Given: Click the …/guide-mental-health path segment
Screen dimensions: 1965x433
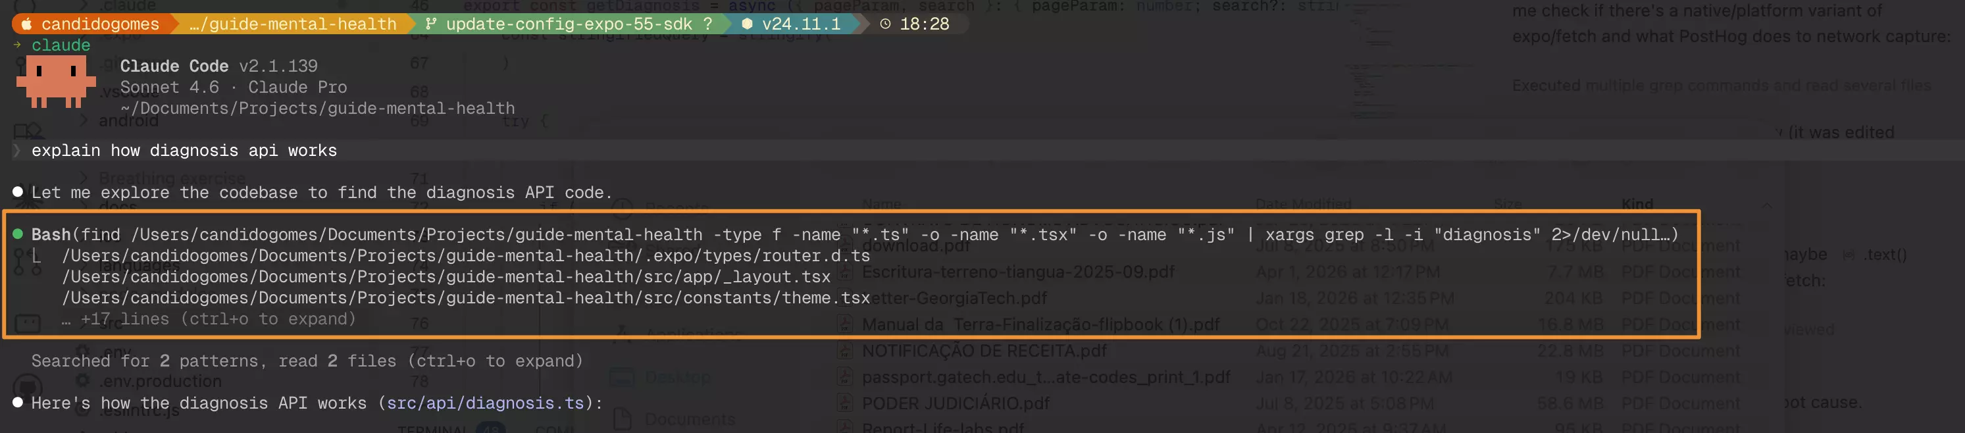Looking at the screenshot, I should point(293,24).
